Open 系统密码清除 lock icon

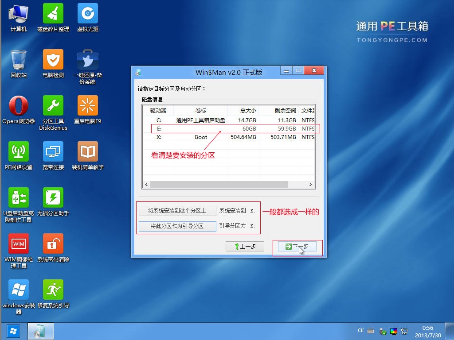pyautogui.click(x=53, y=247)
